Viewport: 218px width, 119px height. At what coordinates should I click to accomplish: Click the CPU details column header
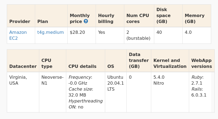82,67
